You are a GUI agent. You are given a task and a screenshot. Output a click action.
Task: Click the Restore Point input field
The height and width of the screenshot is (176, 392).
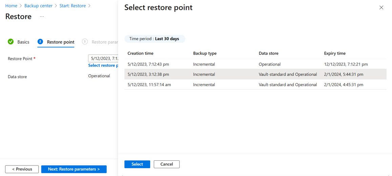[103, 58]
